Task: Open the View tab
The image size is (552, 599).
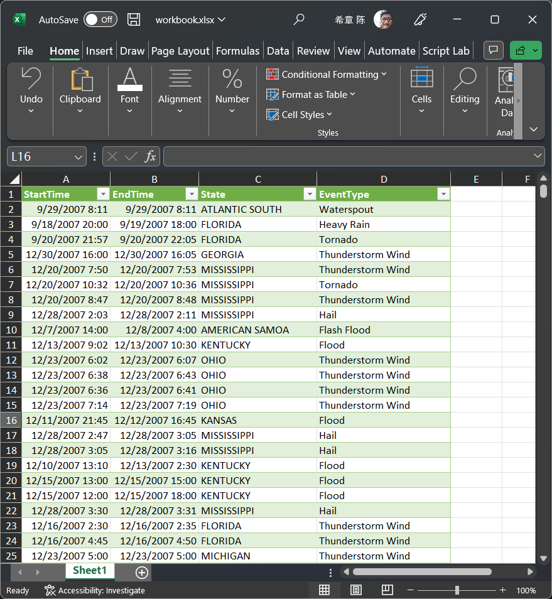Action: tap(349, 51)
